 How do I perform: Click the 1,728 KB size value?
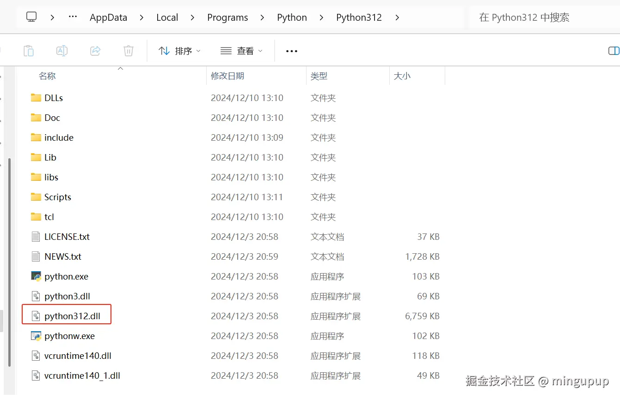423,256
